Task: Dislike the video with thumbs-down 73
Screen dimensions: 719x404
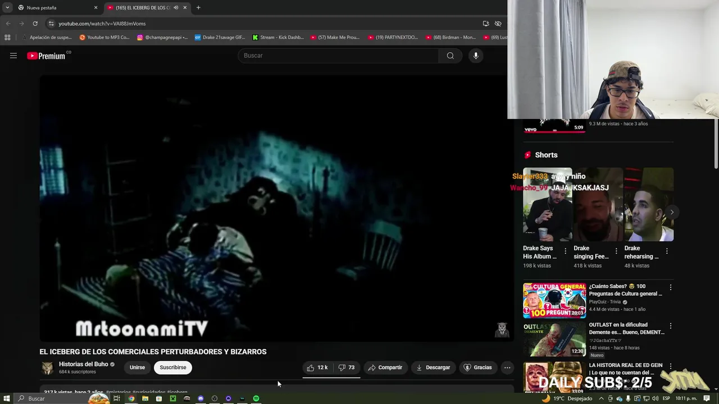Action: (347, 368)
